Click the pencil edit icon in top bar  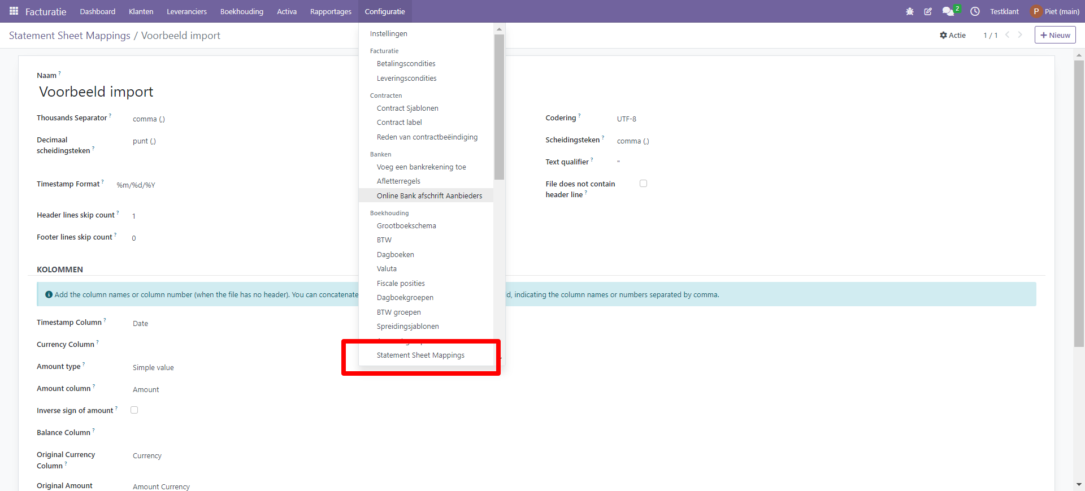click(x=928, y=11)
